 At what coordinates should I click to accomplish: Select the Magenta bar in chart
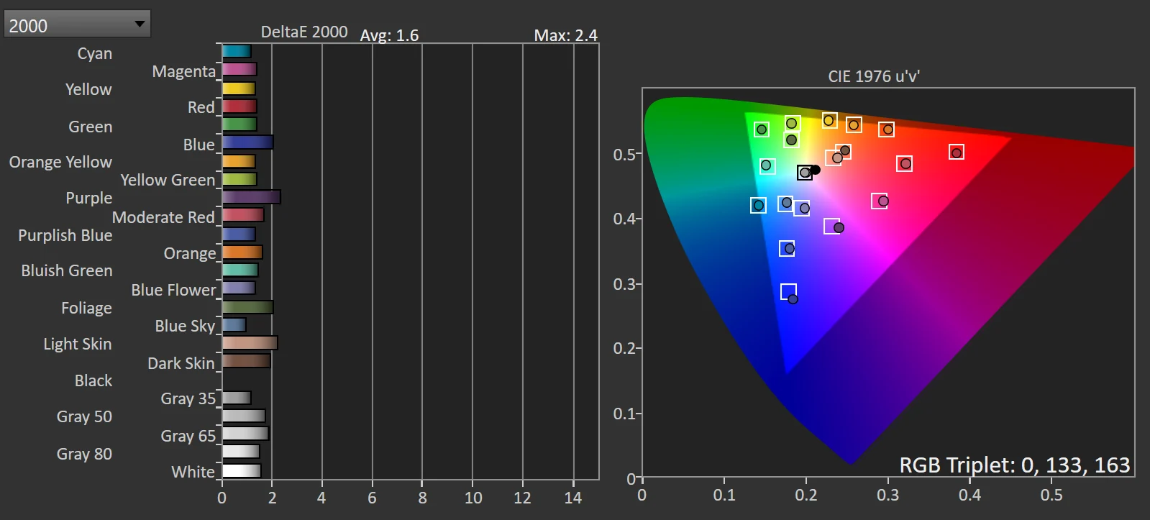click(x=239, y=70)
